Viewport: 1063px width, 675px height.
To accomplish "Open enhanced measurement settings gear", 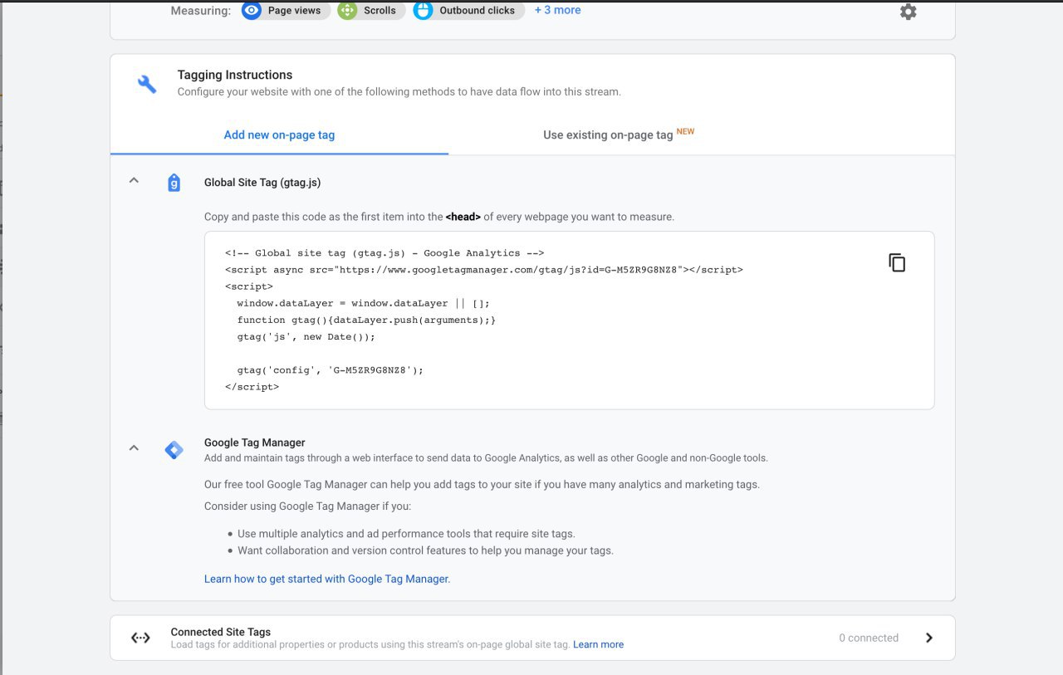I will point(909,12).
